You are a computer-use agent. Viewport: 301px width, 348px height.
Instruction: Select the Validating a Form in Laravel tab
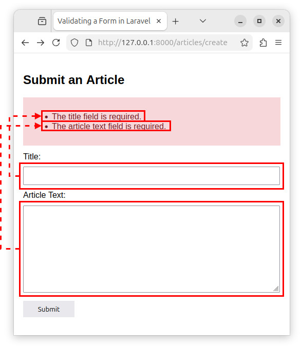(x=110, y=21)
